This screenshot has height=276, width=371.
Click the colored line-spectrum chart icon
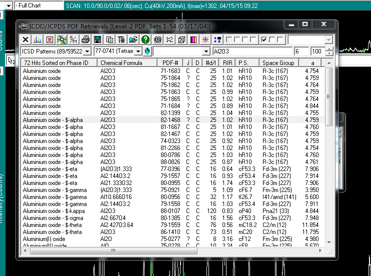[x=37, y=39]
